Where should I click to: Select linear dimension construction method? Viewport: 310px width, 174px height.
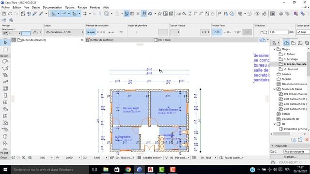pos(91,32)
